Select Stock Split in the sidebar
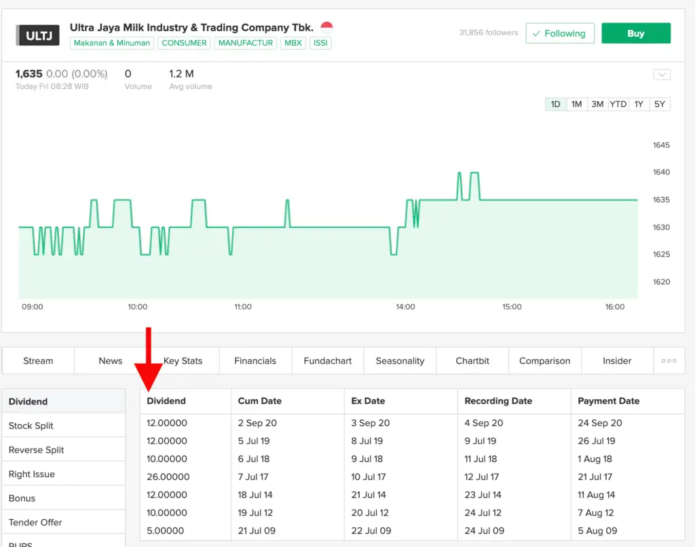Viewport: 695px width, 547px height. 31,426
